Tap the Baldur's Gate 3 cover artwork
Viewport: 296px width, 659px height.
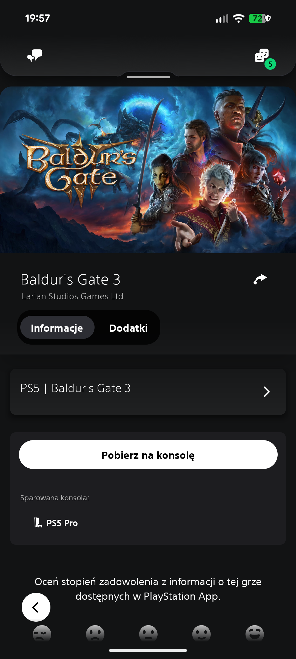tap(148, 170)
